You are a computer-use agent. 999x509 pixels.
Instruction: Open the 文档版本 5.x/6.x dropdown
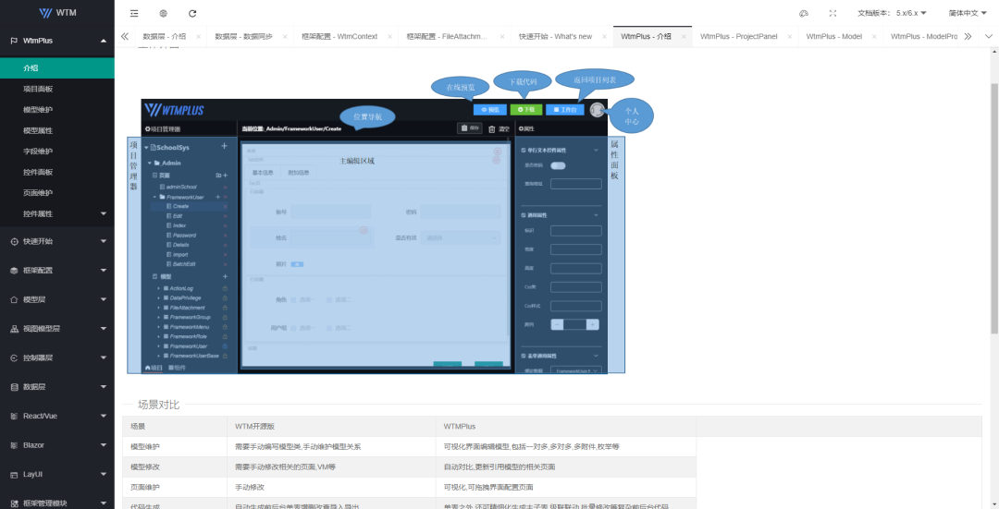click(x=892, y=13)
